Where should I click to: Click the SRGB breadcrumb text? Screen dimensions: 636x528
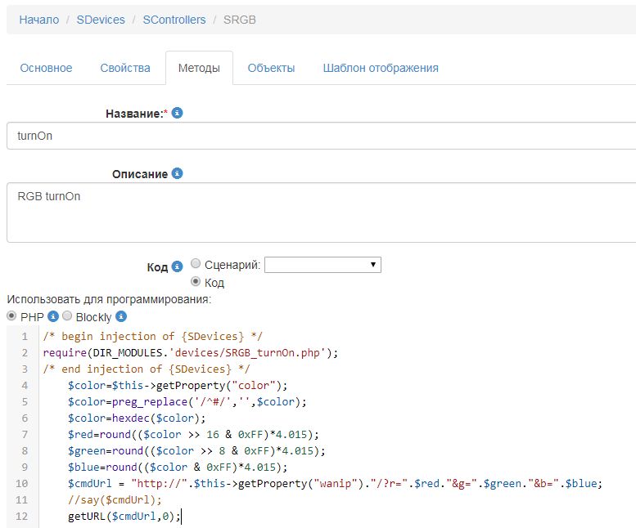point(239,20)
